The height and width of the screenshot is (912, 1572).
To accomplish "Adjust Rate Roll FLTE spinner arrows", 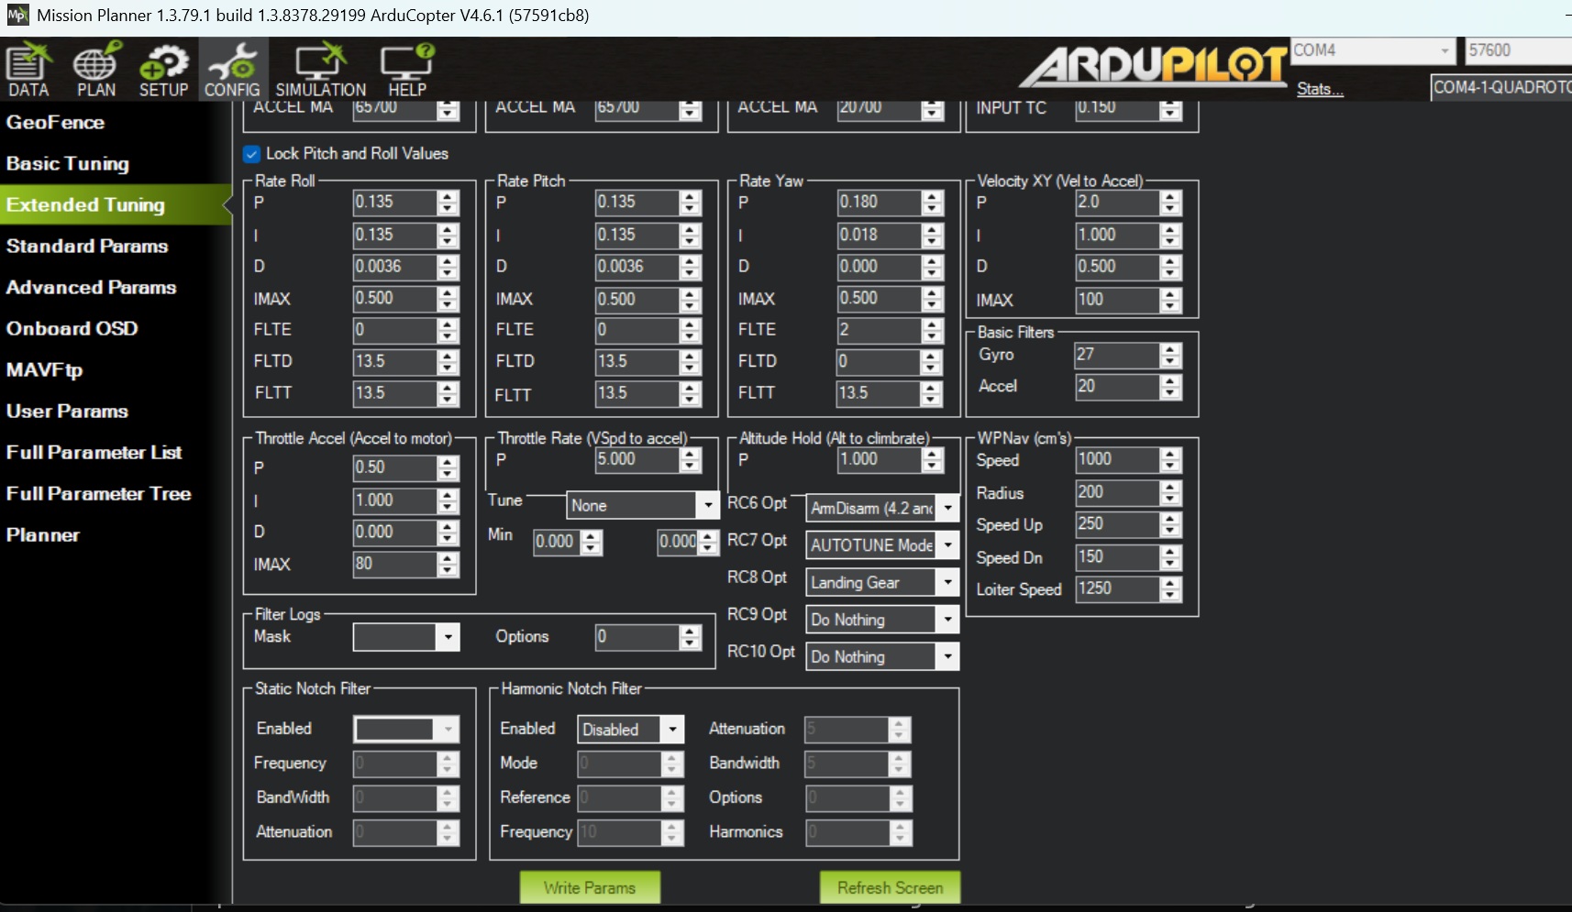I will coord(448,331).
